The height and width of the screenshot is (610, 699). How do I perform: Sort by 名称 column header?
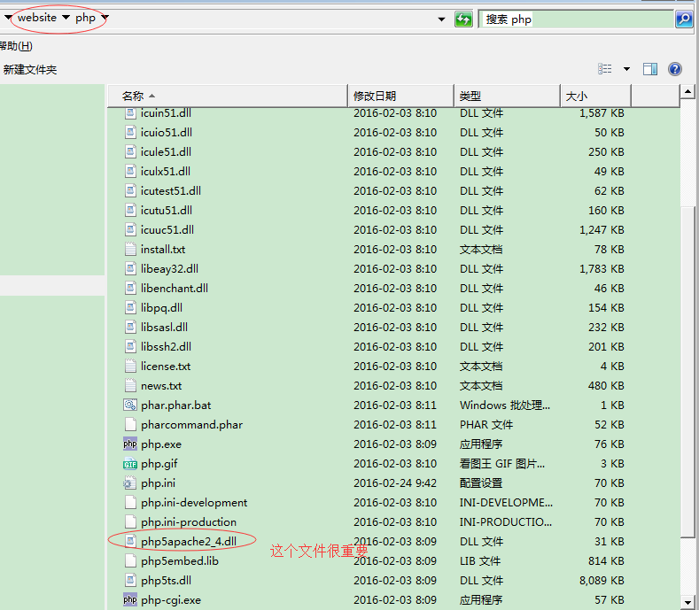(x=227, y=96)
